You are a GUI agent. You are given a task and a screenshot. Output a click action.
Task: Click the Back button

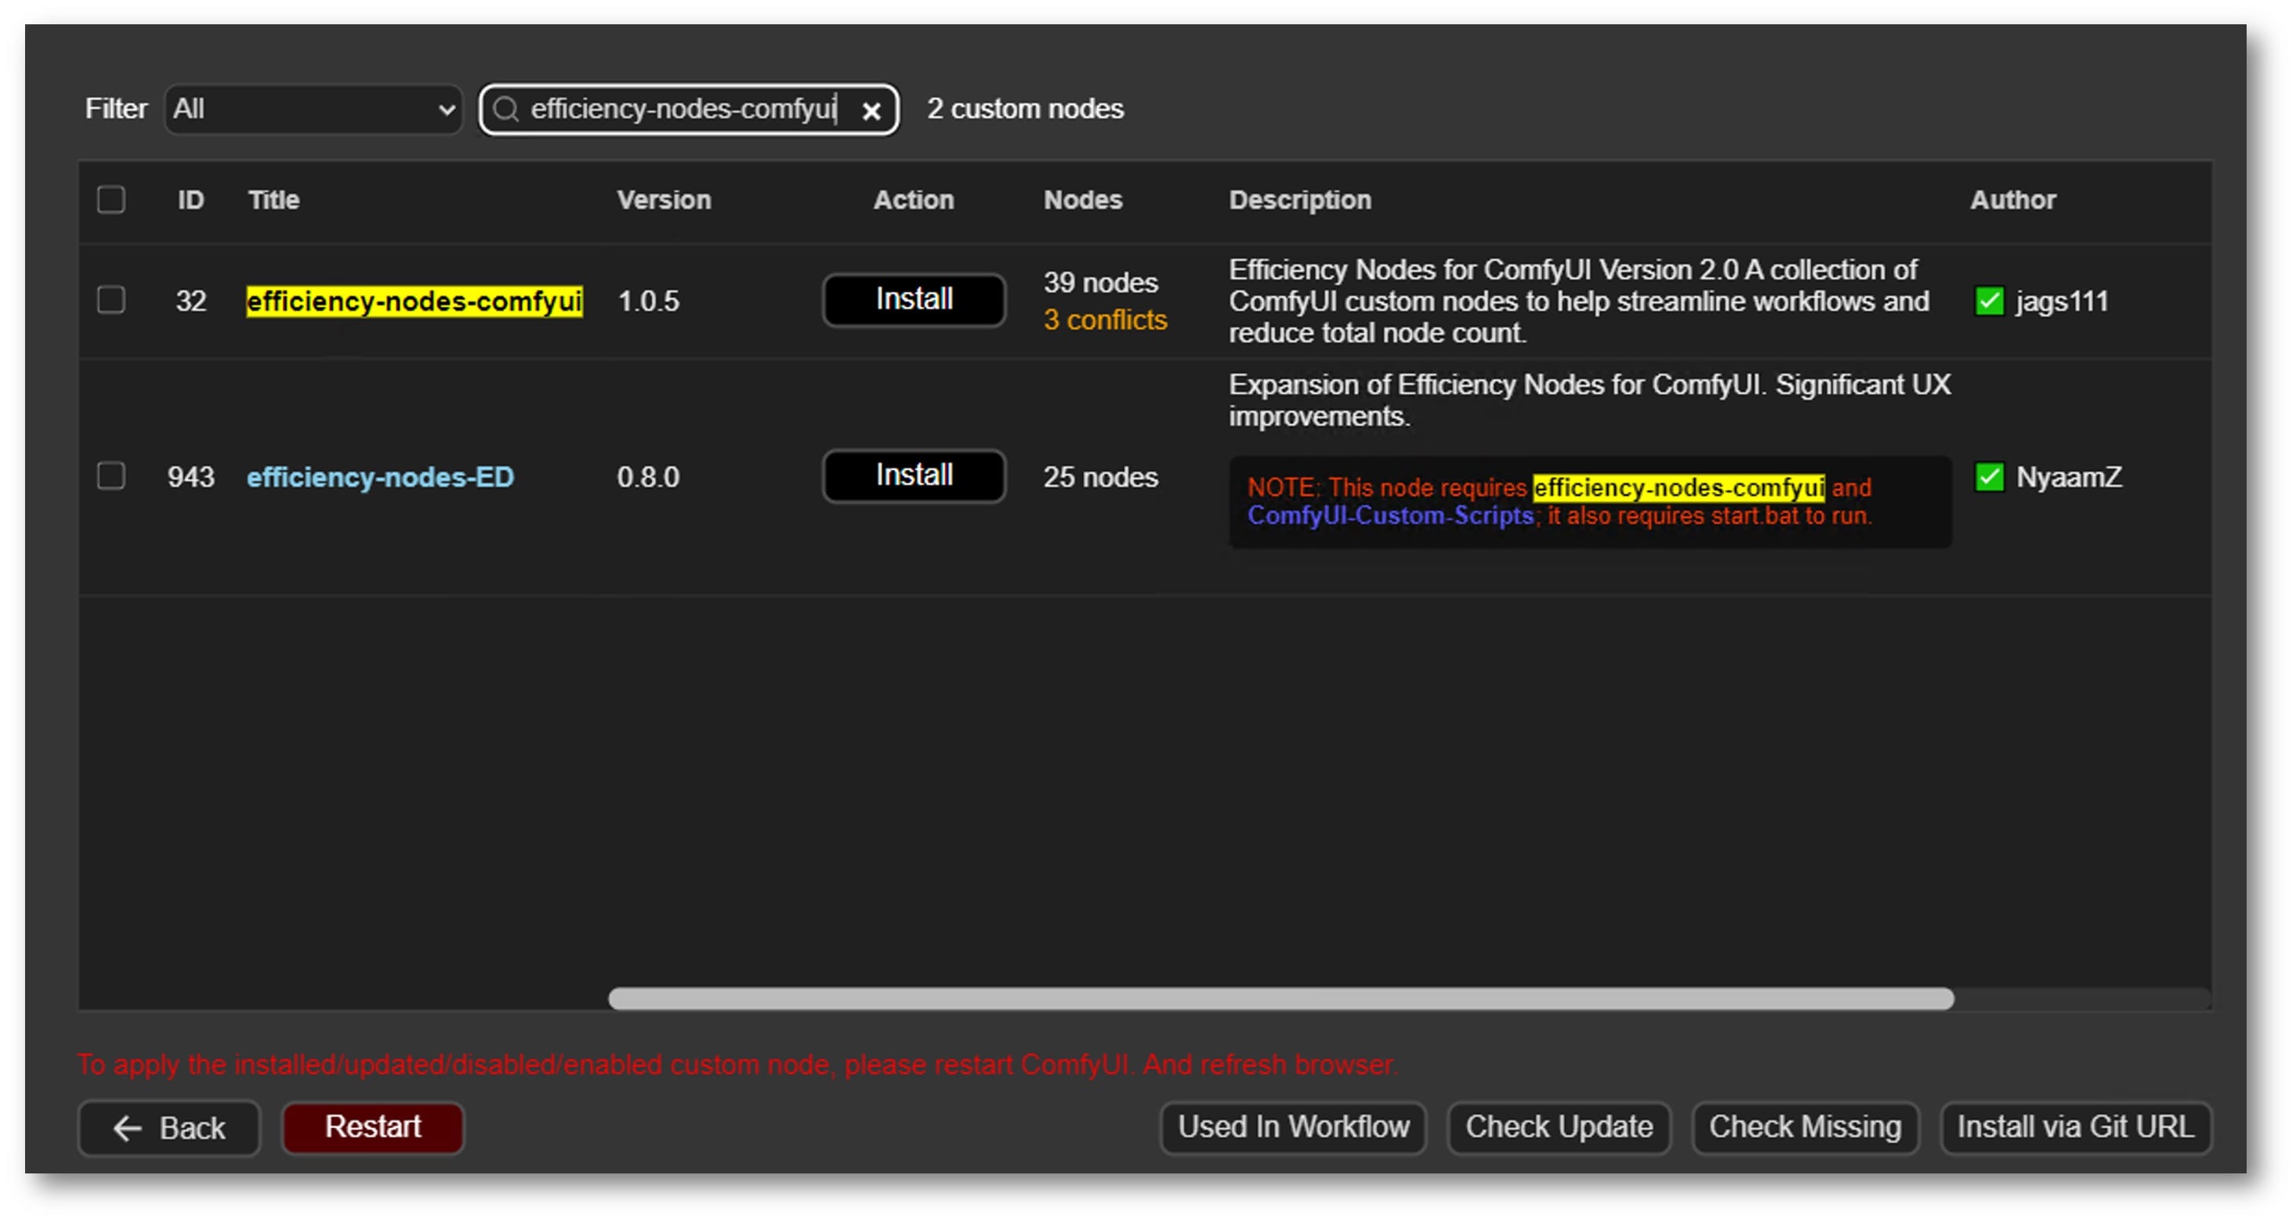coord(169,1127)
